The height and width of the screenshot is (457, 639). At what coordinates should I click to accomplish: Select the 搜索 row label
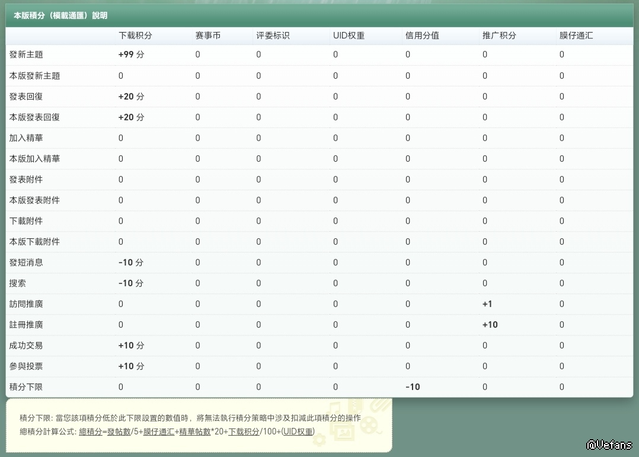pyautogui.click(x=18, y=284)
